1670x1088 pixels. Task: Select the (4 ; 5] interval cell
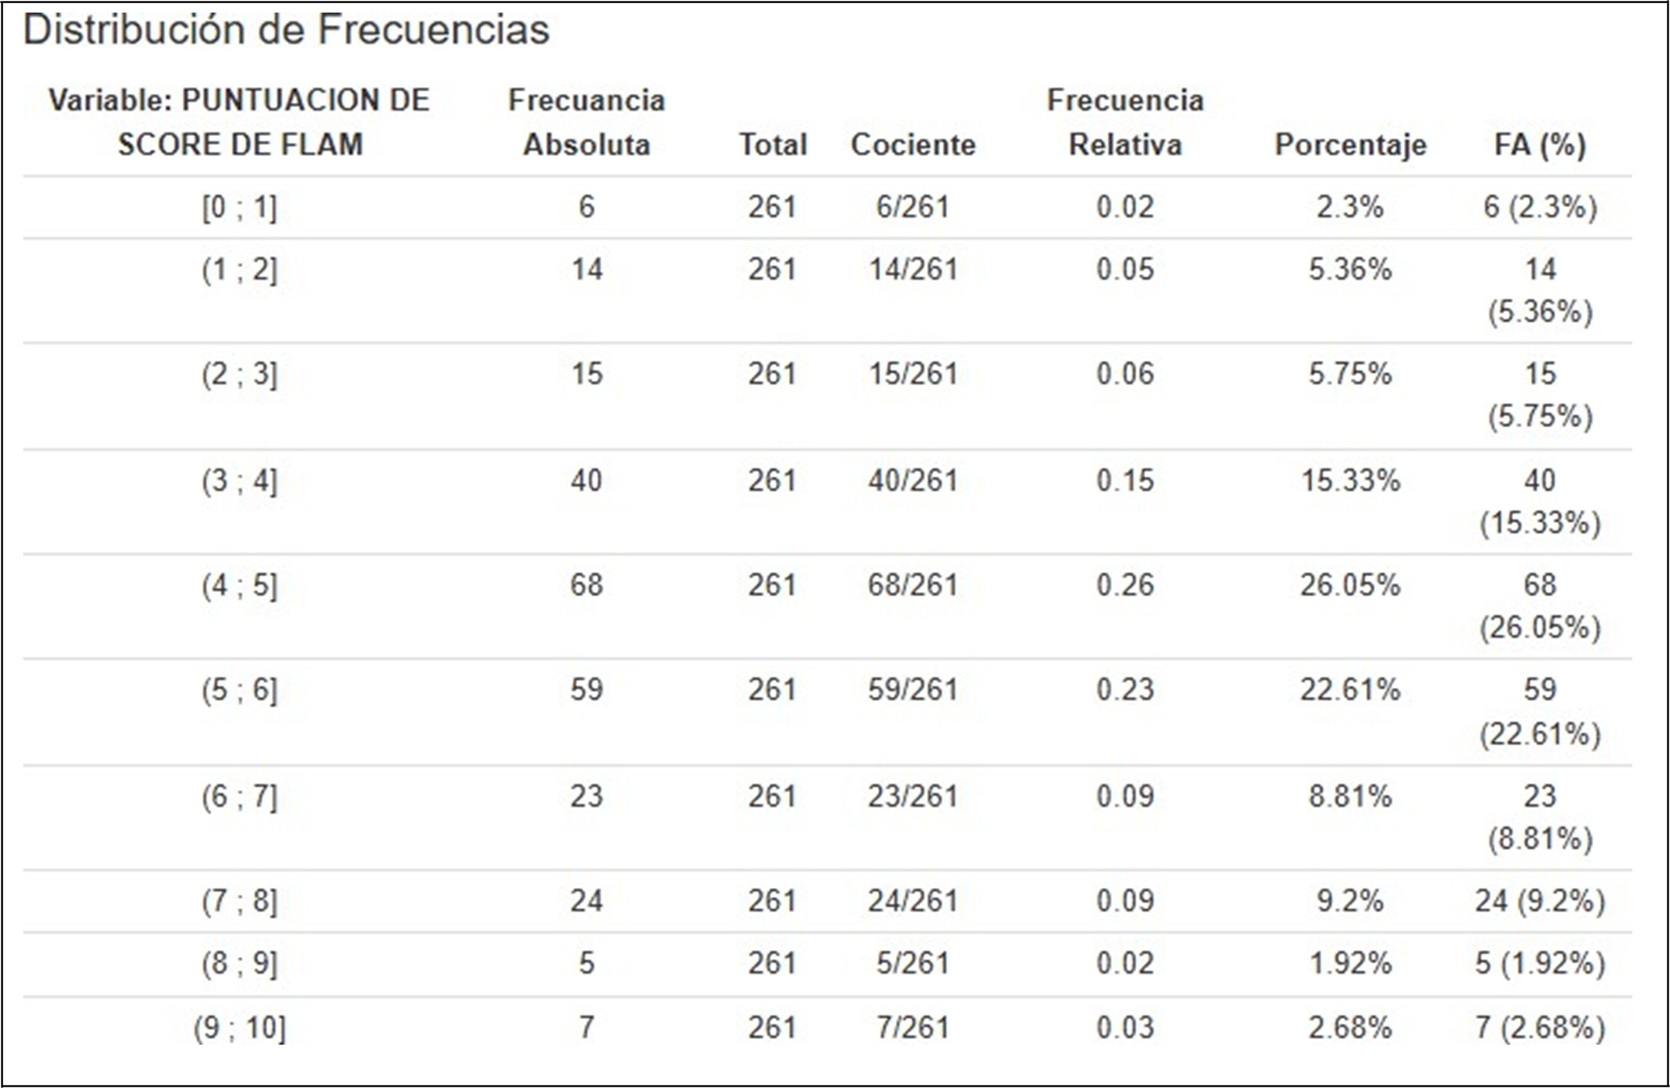(239, 585)
